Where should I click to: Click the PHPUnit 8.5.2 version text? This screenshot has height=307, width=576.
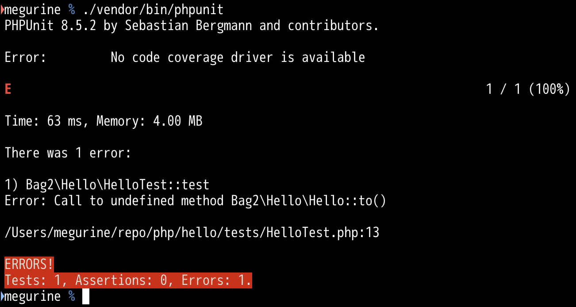[x=50, y=25]
